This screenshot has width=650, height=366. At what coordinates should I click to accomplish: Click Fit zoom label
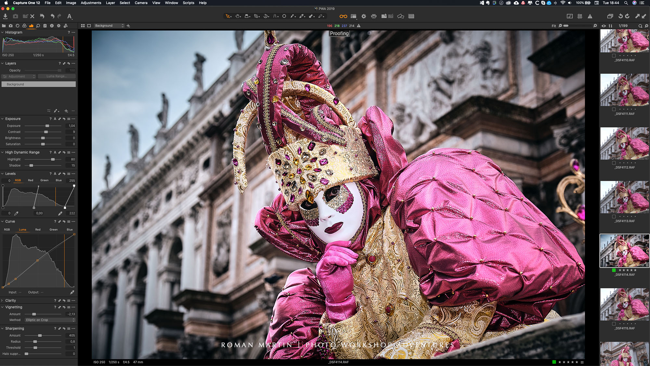554,26
